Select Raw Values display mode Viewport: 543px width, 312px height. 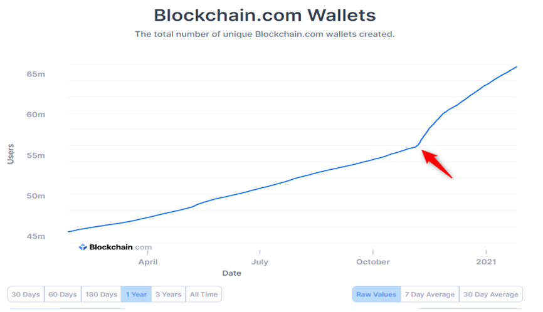pos(376,294)
